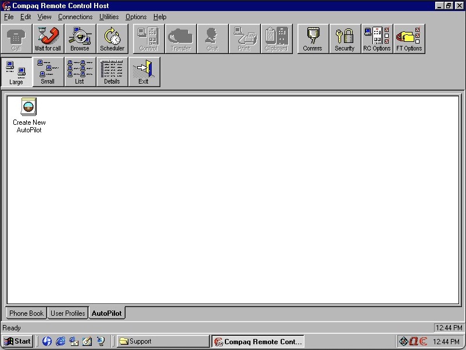Image resolution: width=466 pixels, height=350 pixels.
Task: Click the Exit door icon
Action: tap(143, 71)
